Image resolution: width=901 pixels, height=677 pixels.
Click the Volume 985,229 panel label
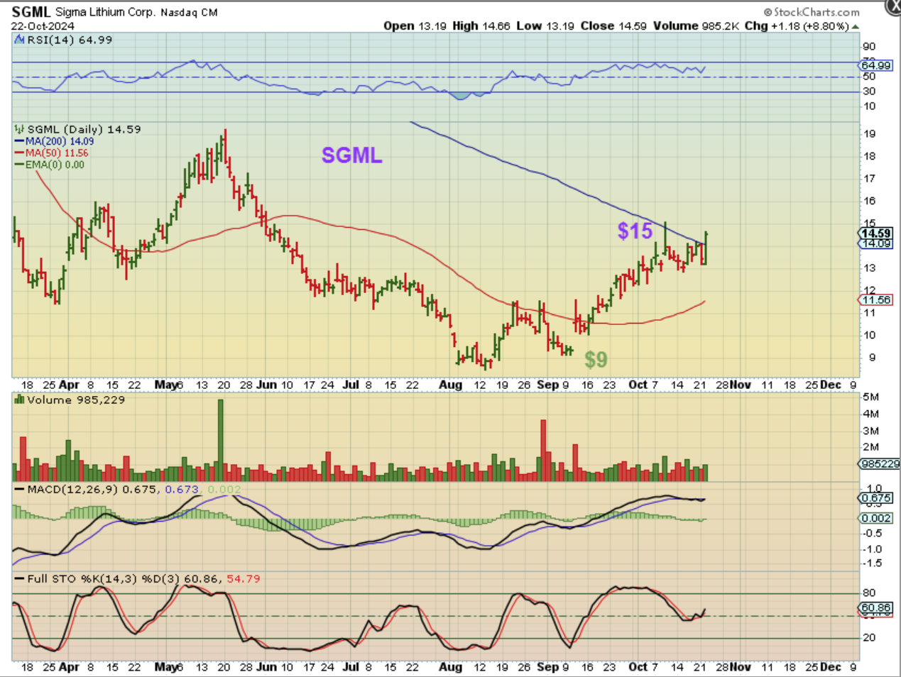point(76,400)
